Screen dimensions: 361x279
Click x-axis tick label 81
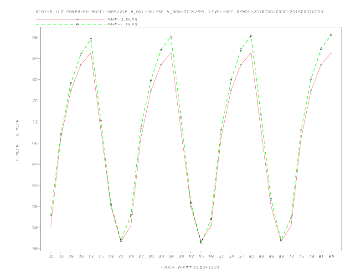pos(321,256)
